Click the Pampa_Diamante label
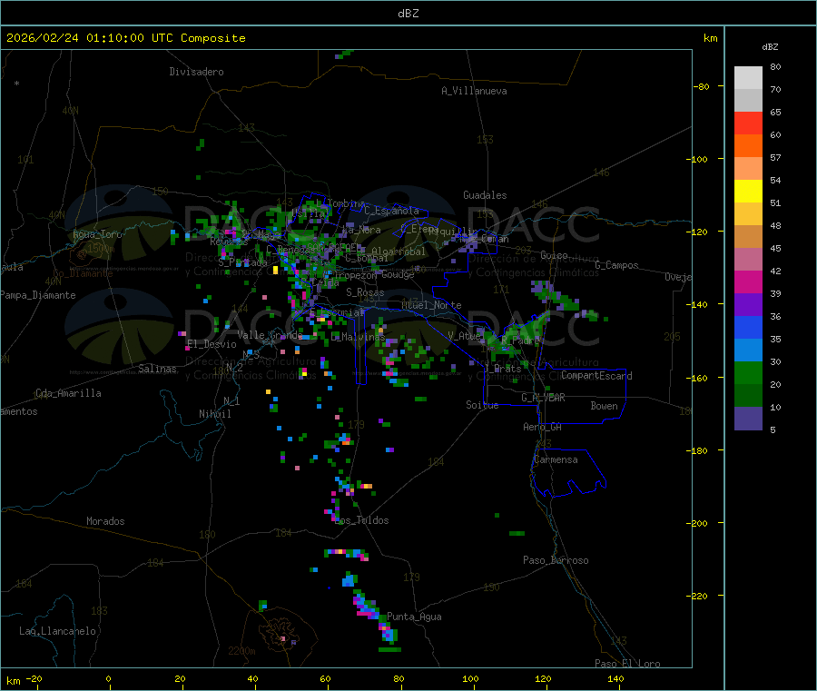817x691 pixels. point(38,295)
